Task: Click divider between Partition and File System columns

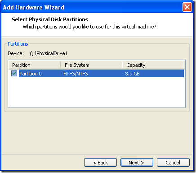Action: tap(61, 65)
